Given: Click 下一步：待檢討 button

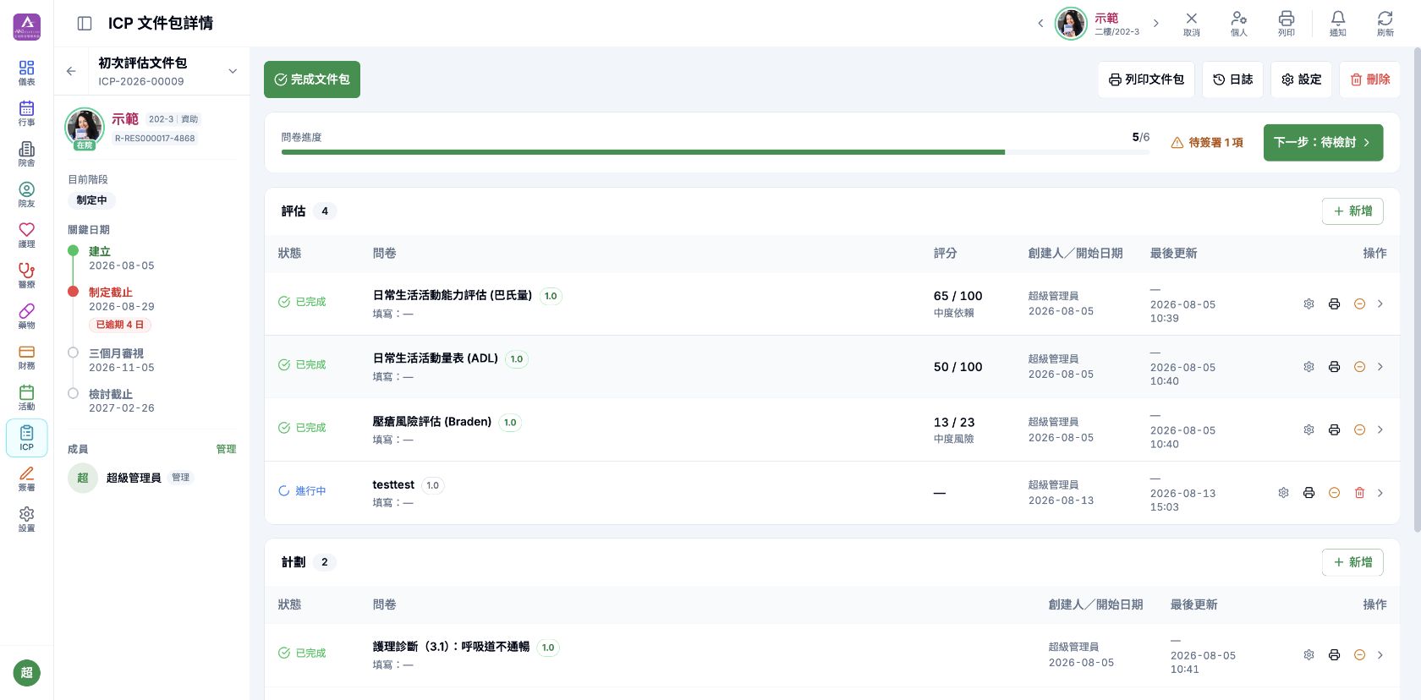Looking at the screenshot, I should [x=1323, y=142].
